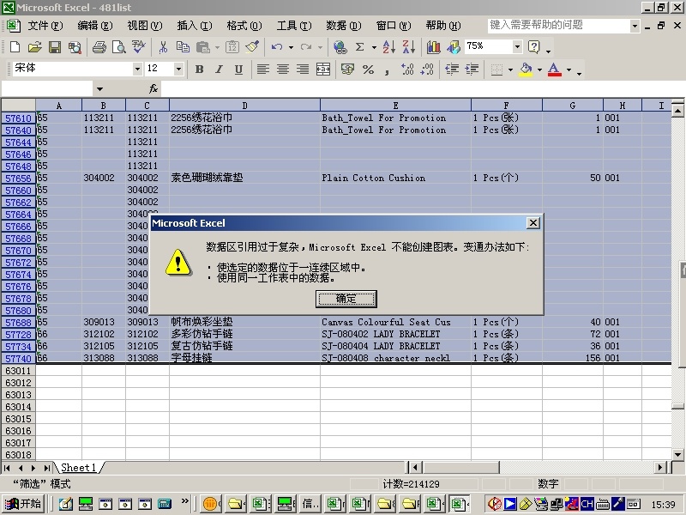686x515 pixels.
Task: Expand the Font Color palette arrow
Action: [569, 70]
